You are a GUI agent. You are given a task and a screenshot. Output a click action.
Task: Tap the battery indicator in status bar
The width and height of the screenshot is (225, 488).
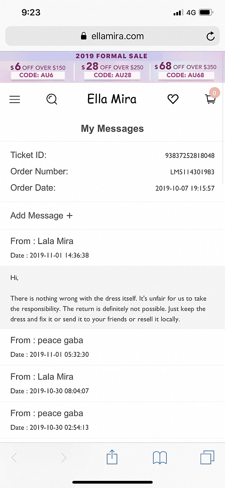point(205,12)
